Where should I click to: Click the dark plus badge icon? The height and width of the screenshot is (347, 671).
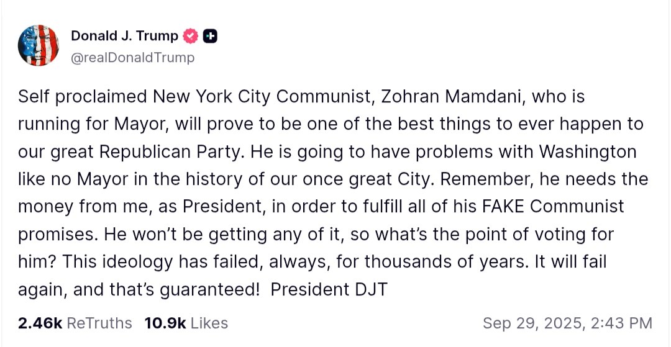[x=211, y=36]
